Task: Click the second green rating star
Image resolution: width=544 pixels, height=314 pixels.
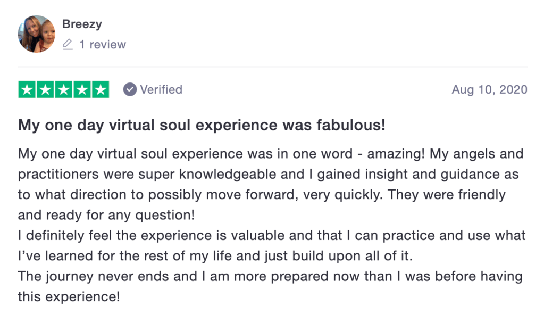Action: coord(45,89)
